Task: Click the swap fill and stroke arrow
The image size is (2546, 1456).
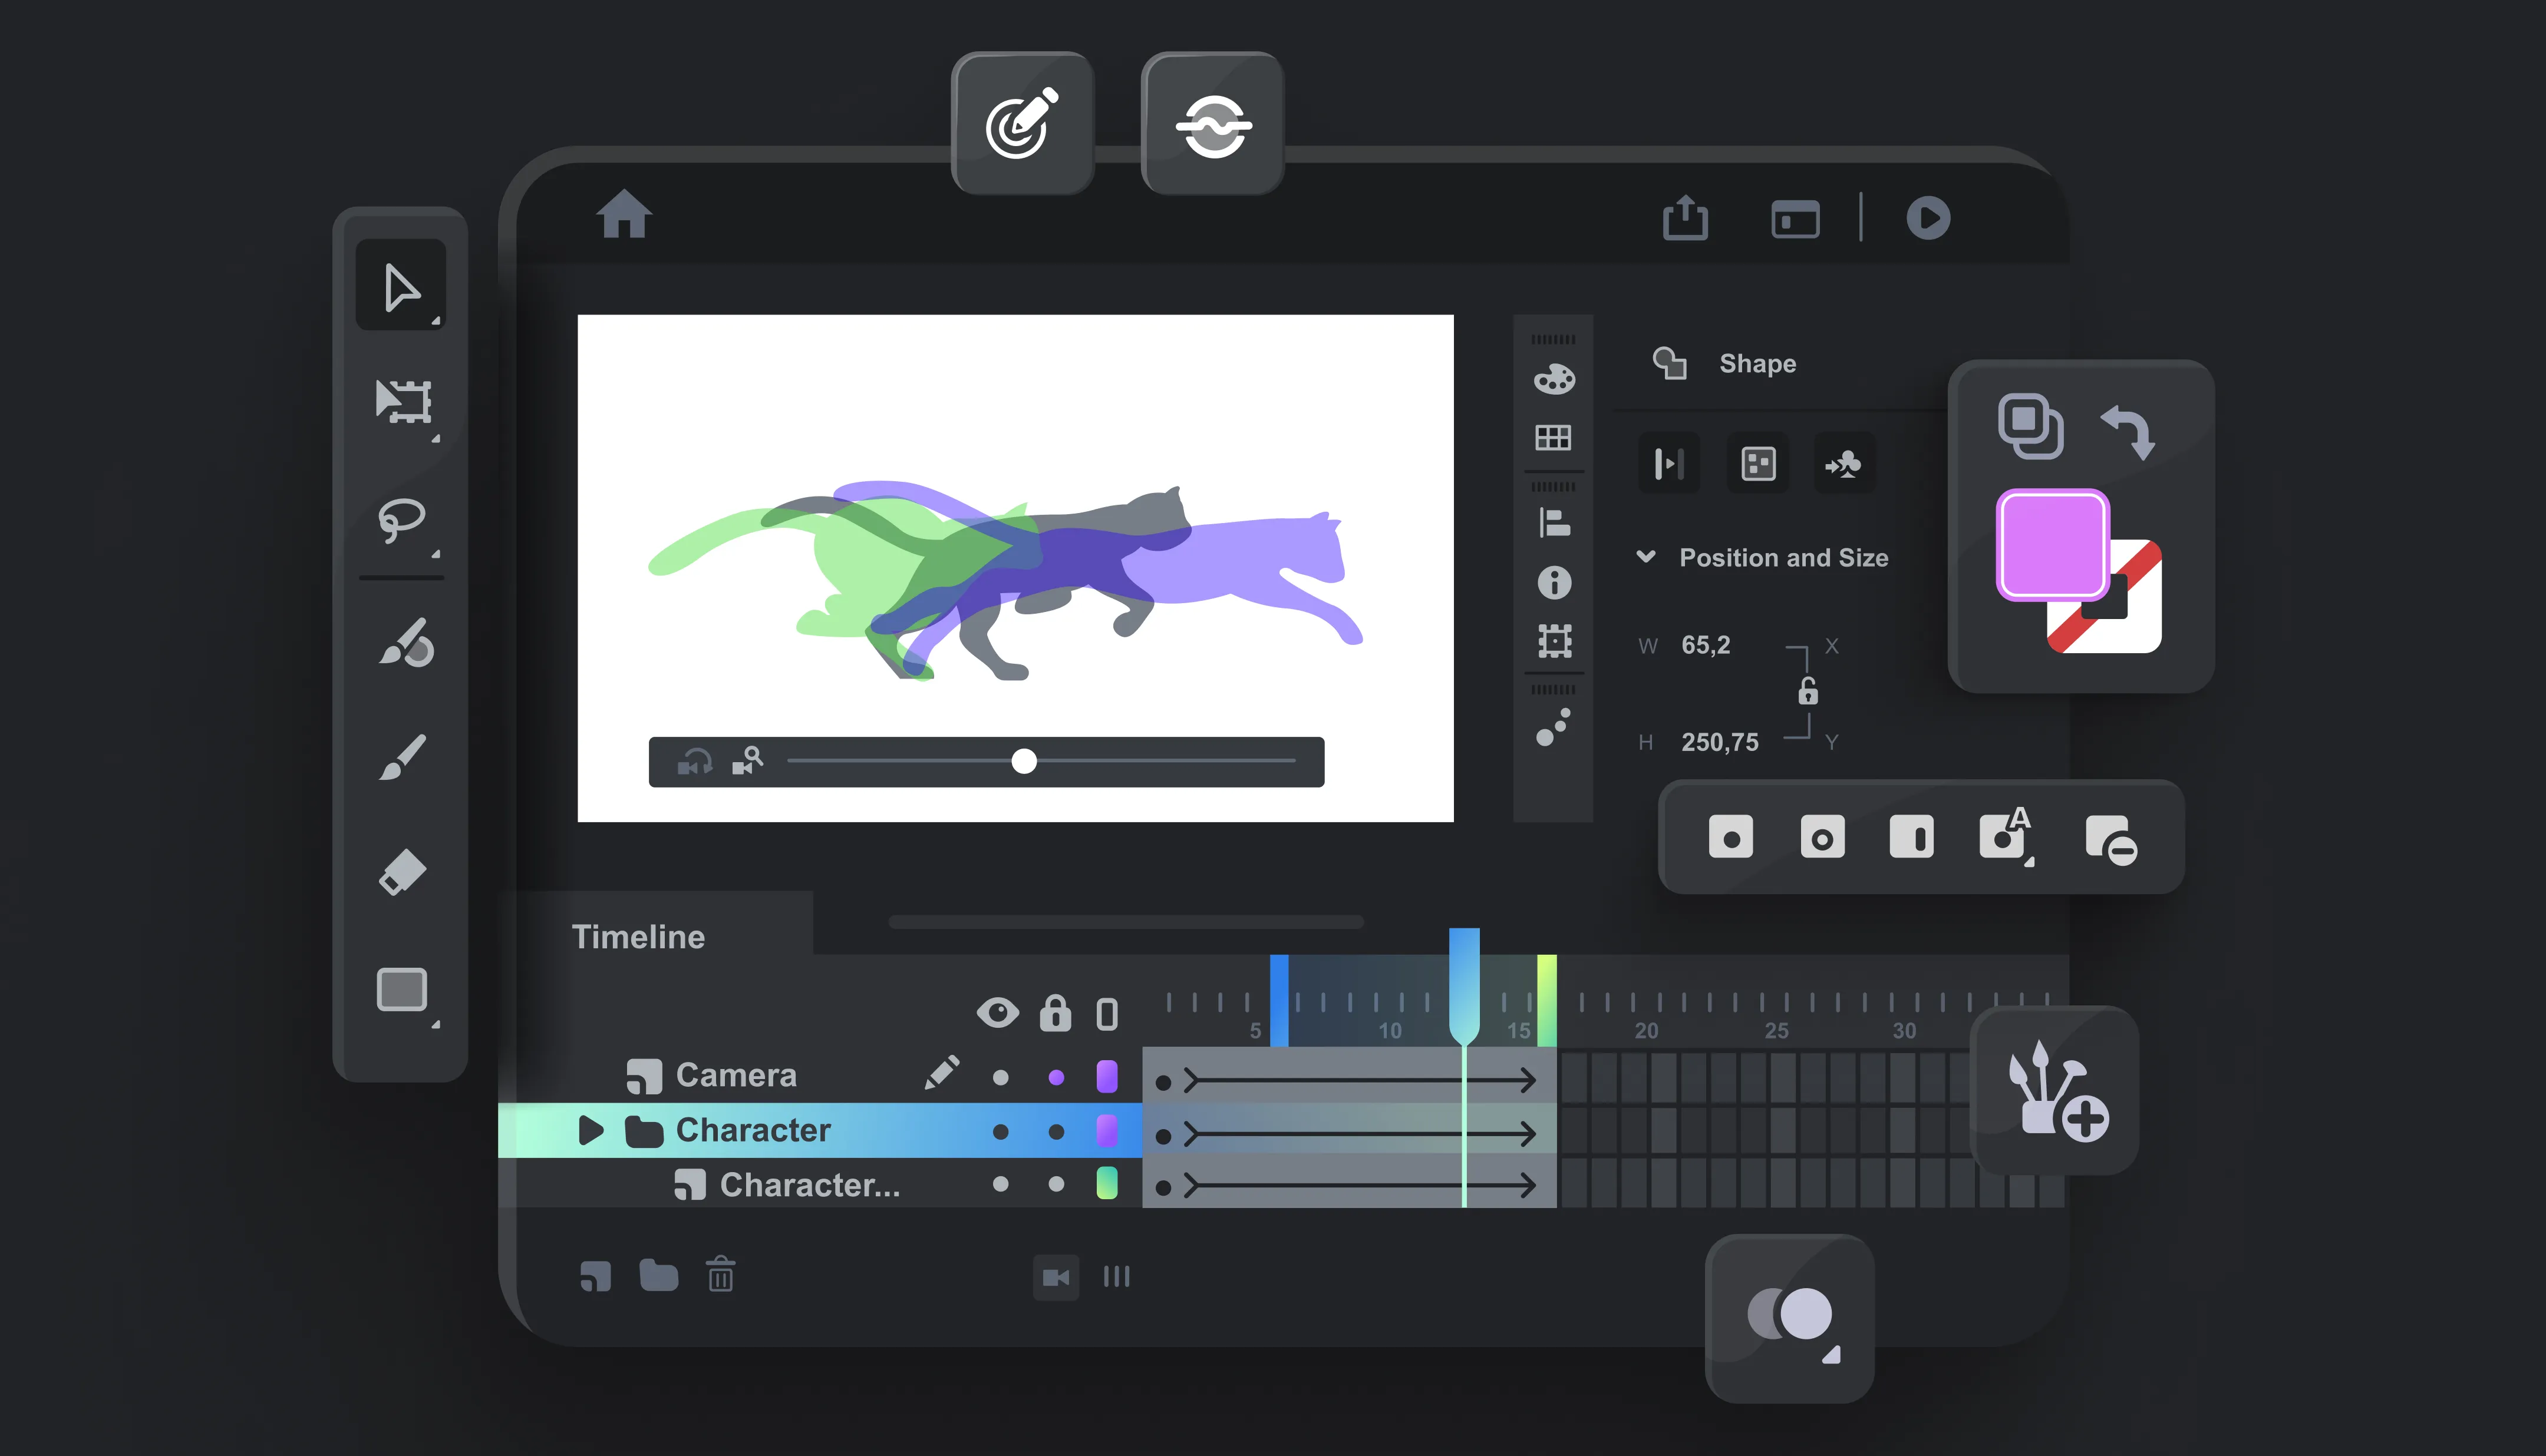Action: [x=2129, y=431]
